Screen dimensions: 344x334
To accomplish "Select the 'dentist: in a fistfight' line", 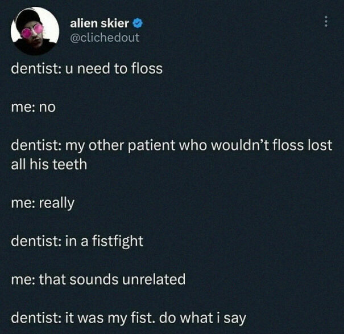I will 77,241.
